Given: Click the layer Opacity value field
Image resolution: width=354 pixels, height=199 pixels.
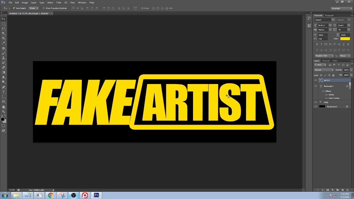Looking at the screenshot, I should tap(346, 70).
